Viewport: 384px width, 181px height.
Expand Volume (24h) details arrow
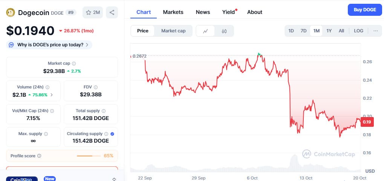click(x=52, y=95)
